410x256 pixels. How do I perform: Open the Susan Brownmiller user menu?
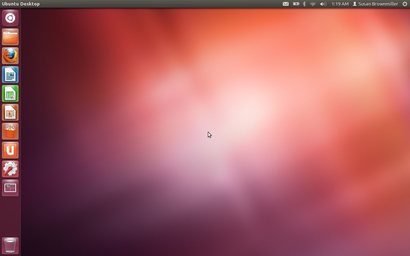(375, 4)
